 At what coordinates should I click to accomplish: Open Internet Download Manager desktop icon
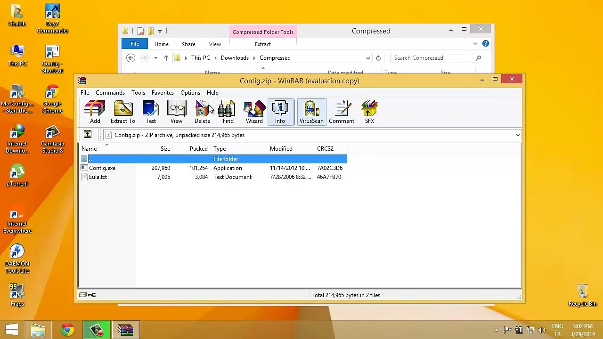[17, 139]
